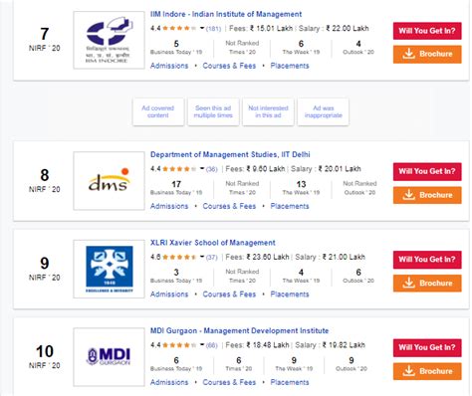This screenshot has height=396, width=472.
Task: Download brochure for IIT Delhi DMS
Action: (427, 195)
